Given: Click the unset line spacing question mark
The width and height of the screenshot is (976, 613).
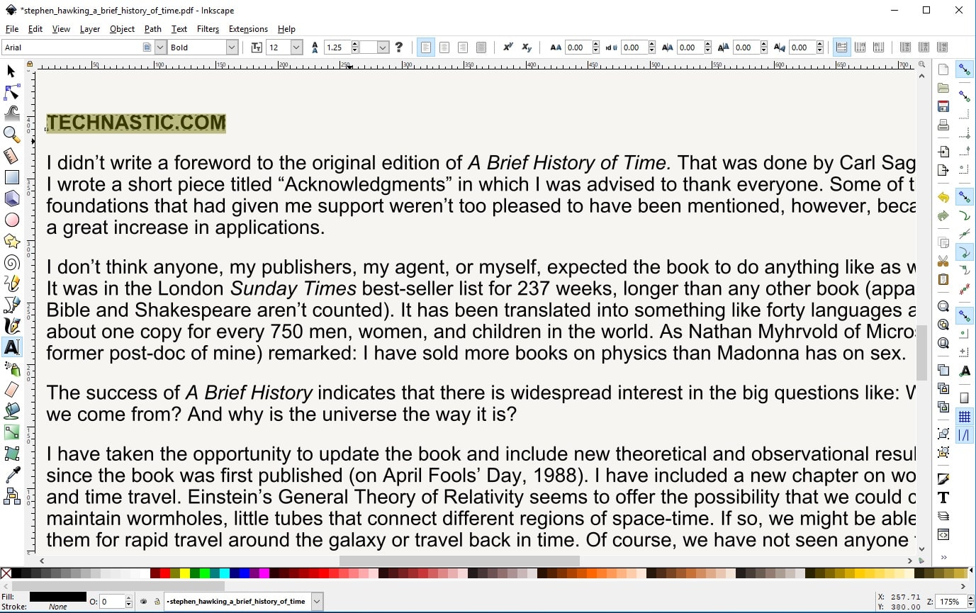Looking at the screenshot, I should 399,47.
